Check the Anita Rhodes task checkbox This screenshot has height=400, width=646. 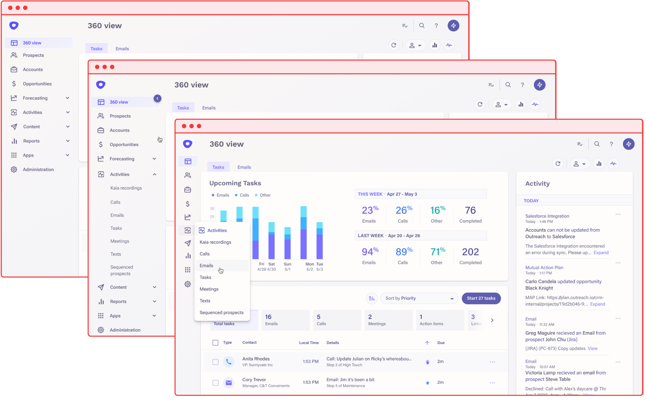point(215,362)
